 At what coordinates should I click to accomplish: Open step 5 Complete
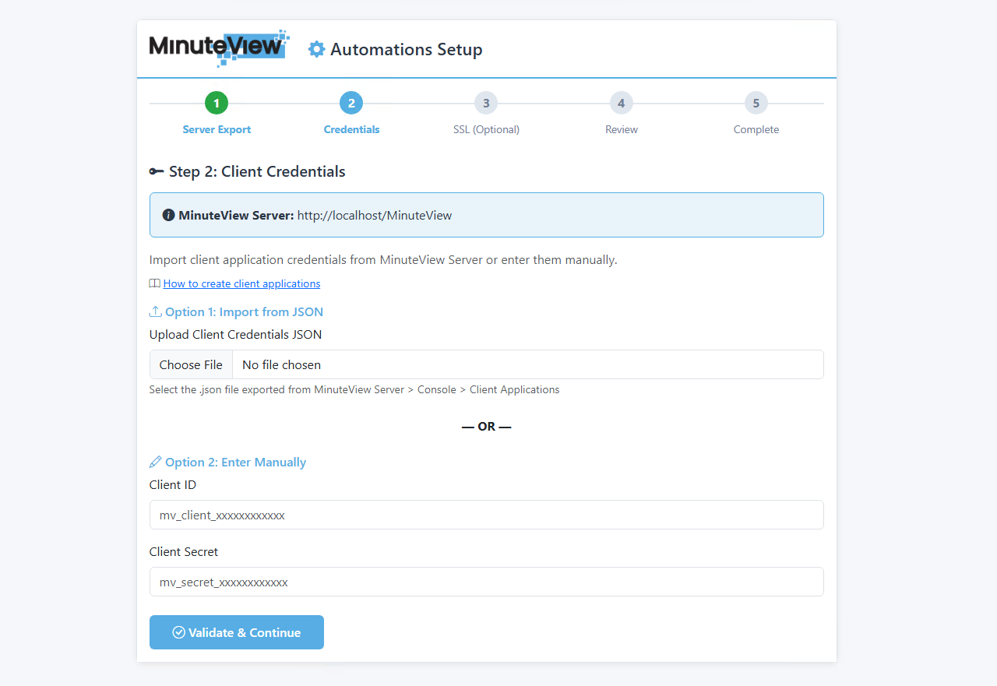tap(756, 102)
